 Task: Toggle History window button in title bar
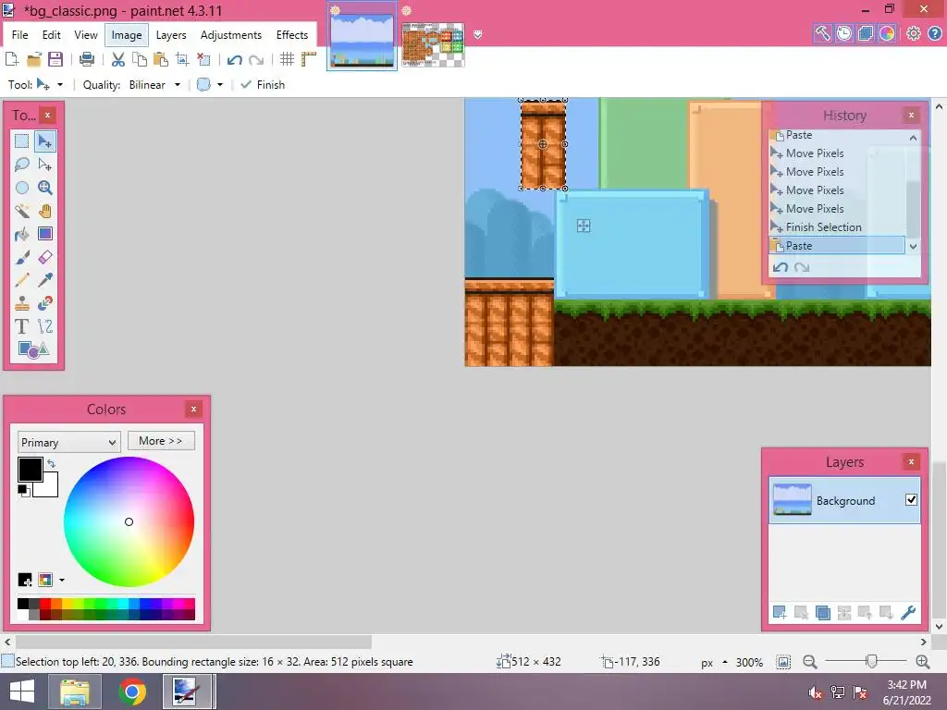844,34
